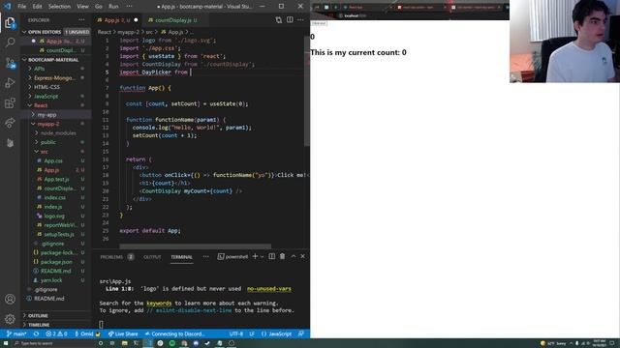The width and height of the screenshot is (620, 348).
Task: Open the launch profile dropdown next to plus
Action: tap(263, 257)
